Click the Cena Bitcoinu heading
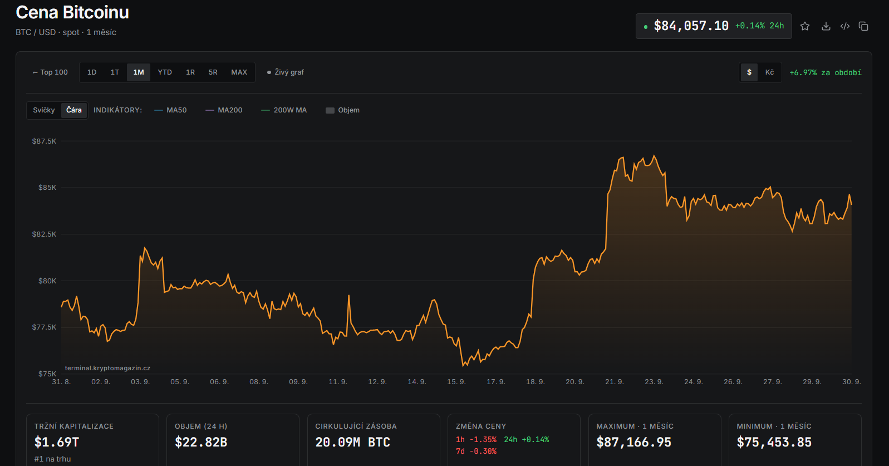Viewport: 889px width, 466px height. click(x=72, y=12)
